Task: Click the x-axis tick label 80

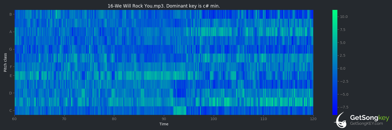Action: pyautogui.click(x=114, y=119)
